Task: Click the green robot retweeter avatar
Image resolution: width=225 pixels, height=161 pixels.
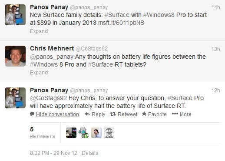Action: tap(84, 133)
